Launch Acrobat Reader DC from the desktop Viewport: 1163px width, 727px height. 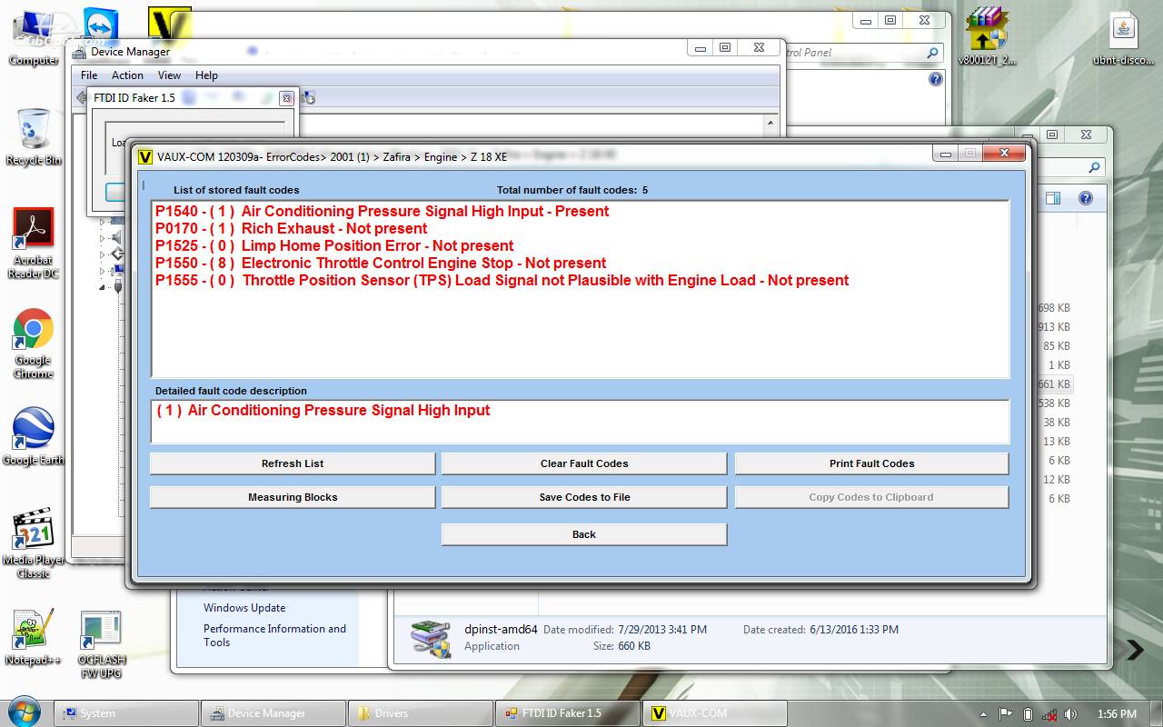[x=33, y=243]
